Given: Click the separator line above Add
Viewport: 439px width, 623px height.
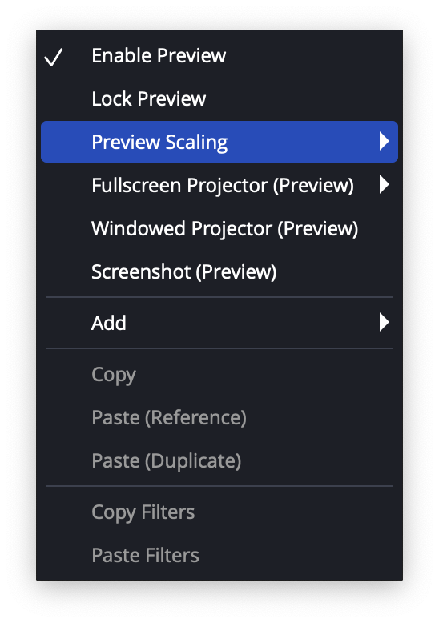Looking at the screenshot, I should pos(219,297).
